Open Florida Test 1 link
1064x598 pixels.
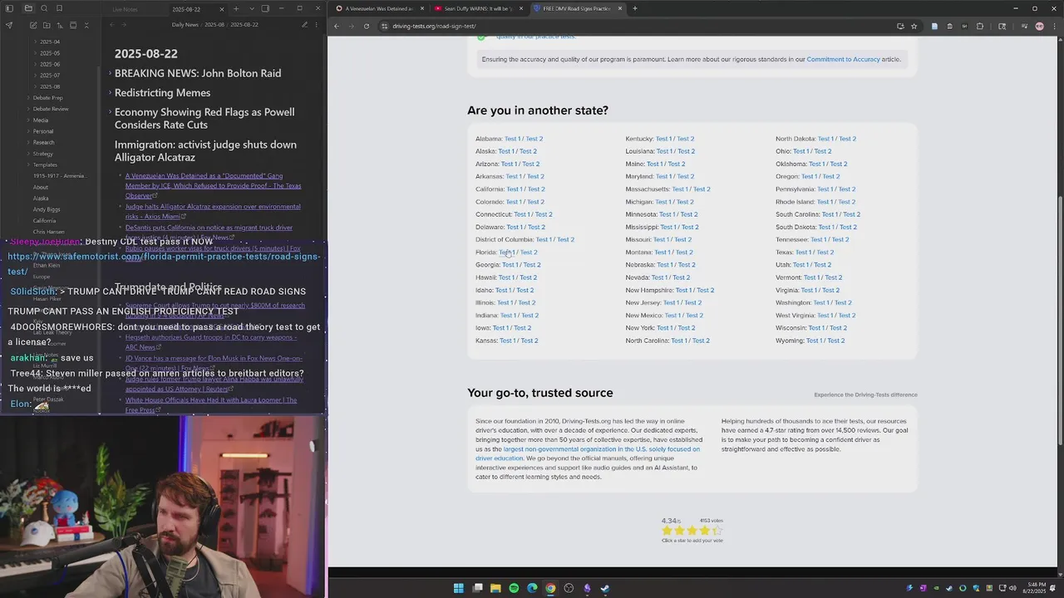pos(507,252)
